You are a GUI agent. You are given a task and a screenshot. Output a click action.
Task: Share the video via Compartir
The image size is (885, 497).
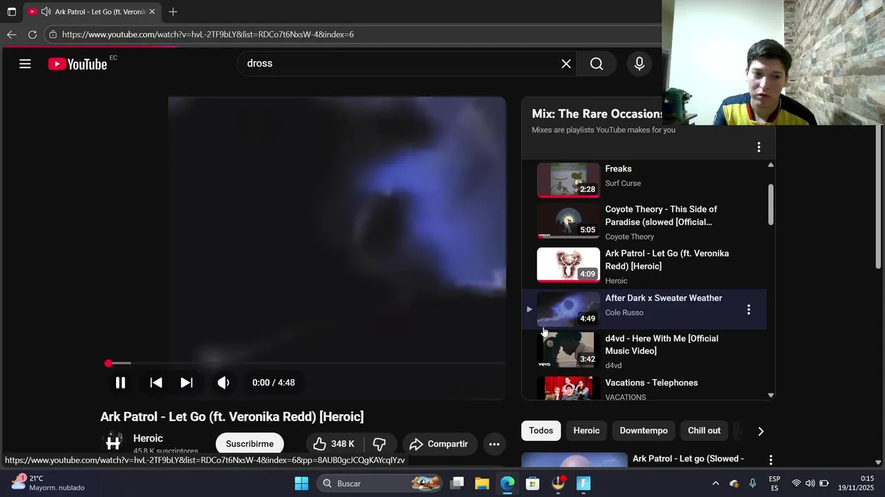[438, 444]
